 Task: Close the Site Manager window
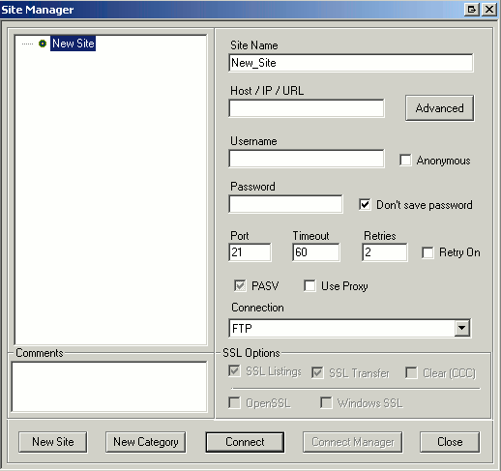pyautogui.click(x=489, y=10)
